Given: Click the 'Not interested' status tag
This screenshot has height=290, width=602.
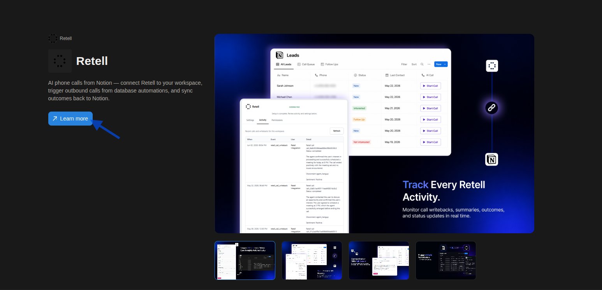Looking at the screenshot, I should tap(361, 142).
